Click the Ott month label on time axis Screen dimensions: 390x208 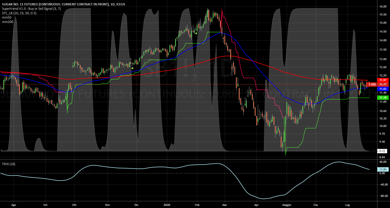[x=74, y=205]
